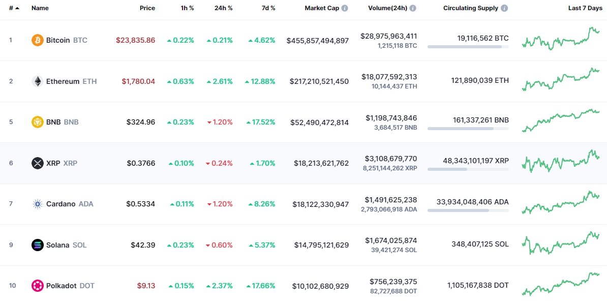Click XRP market cap $18,213,621,762
Viewport: 607px width, 305px height.
point(321,163)
